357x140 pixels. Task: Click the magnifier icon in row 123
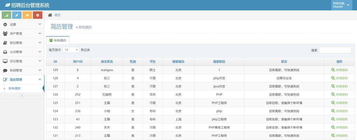[333, 119]
